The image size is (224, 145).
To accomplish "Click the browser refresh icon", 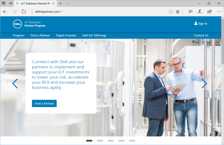I will [x=24, y=12].
